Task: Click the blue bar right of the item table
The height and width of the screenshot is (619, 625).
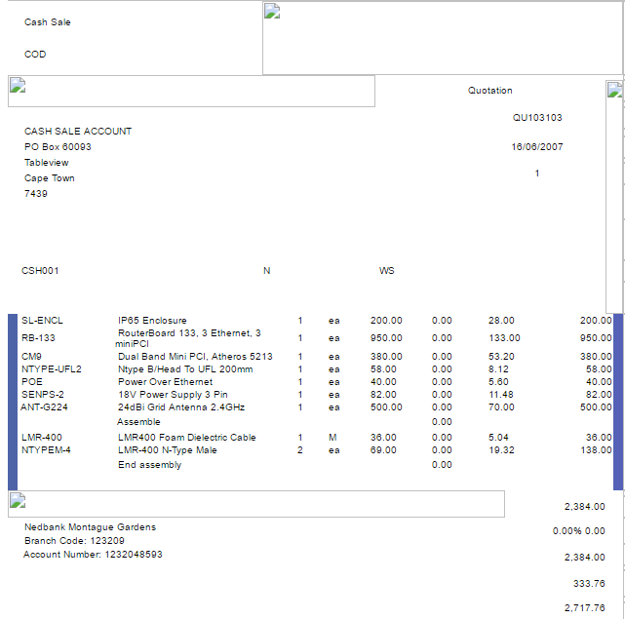Action: pyautogui.click(x=618, y=401)
